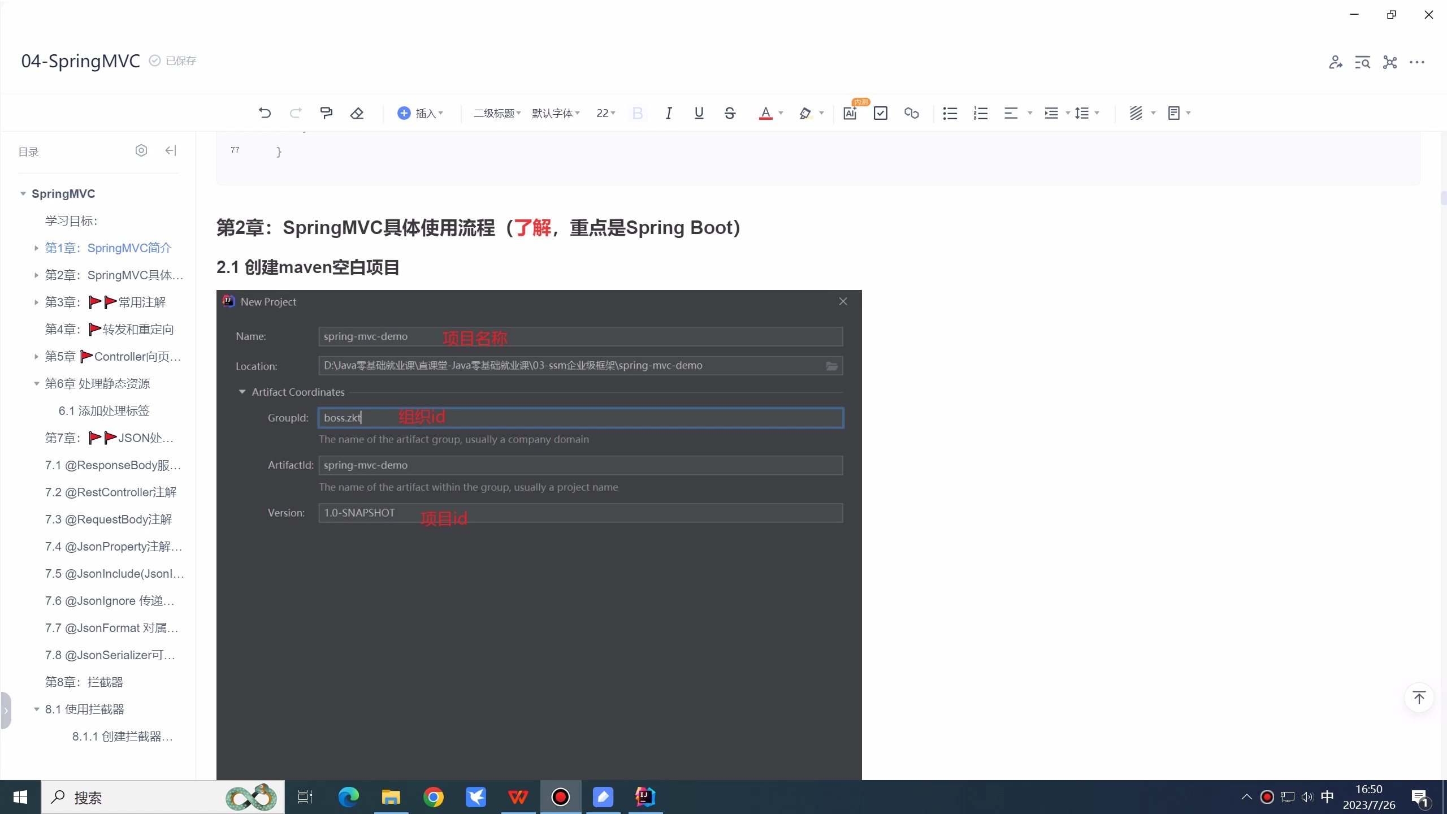The width and height of the screenshot is (1447, 814).
Task: Clear text formatting with the eraser icon
Action: [357, 112]
